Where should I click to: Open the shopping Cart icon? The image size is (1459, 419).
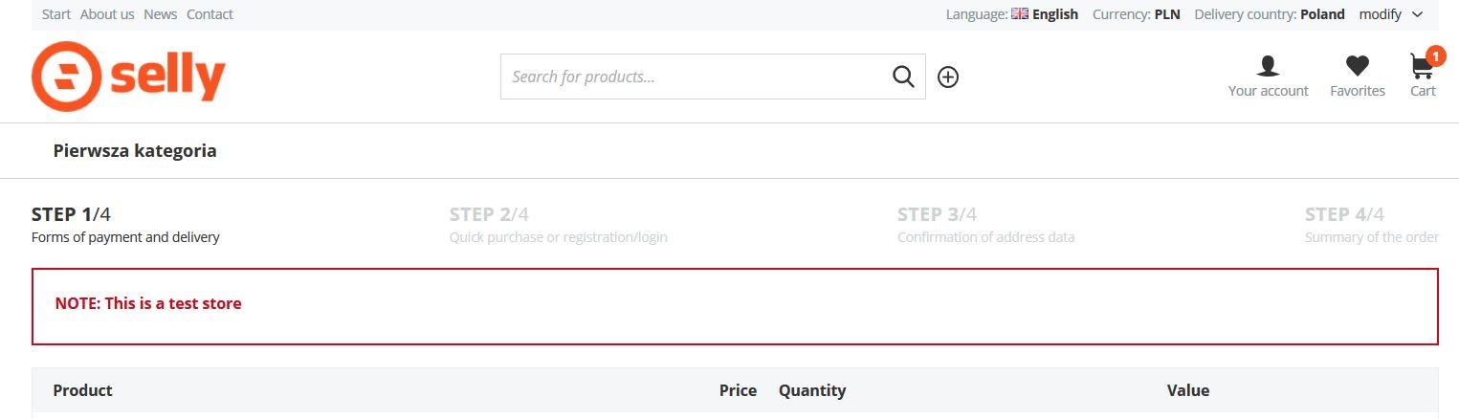(1421, 67)
